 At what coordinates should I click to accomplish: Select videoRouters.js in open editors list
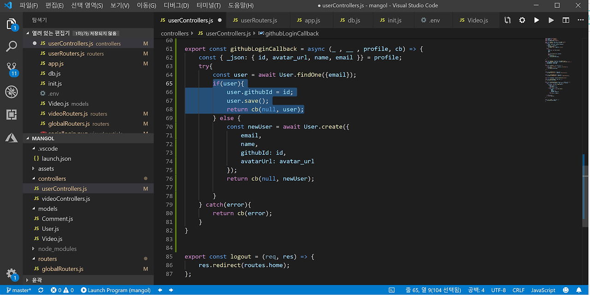tap(88, 114)
